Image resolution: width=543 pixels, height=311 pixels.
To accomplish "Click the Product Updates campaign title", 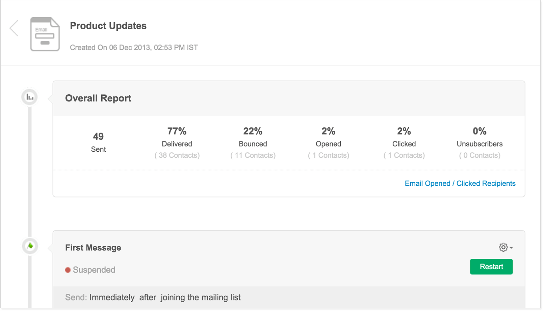I will (x=108, y=26).
